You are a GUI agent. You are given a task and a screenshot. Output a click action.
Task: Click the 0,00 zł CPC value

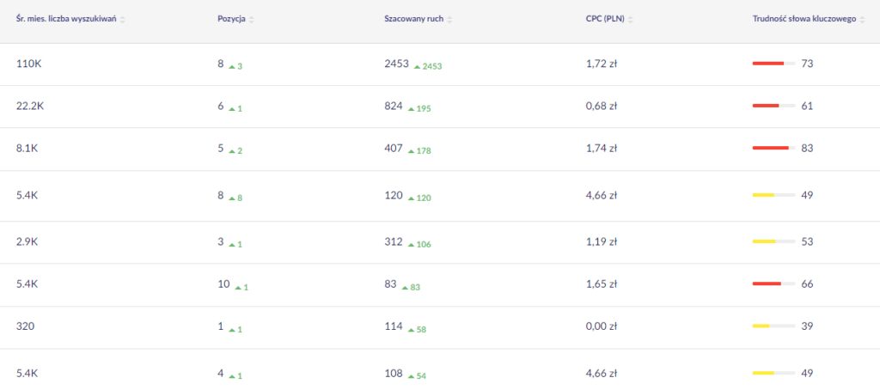[x=601, y=326]
